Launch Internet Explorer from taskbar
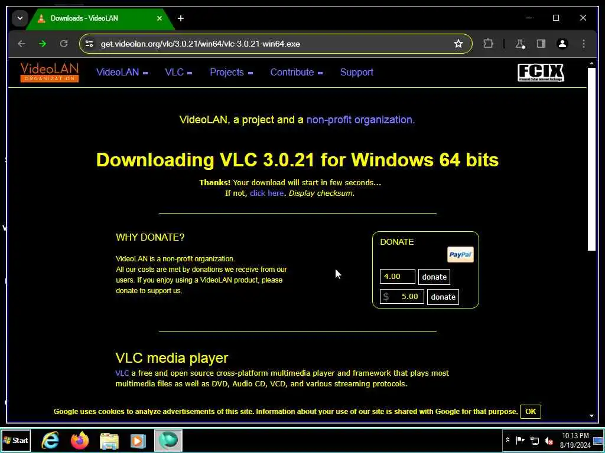 coord(51,440)
